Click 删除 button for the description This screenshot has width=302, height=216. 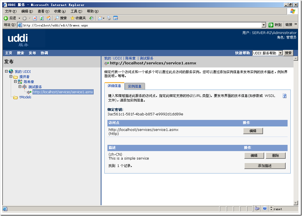(276, 155)
